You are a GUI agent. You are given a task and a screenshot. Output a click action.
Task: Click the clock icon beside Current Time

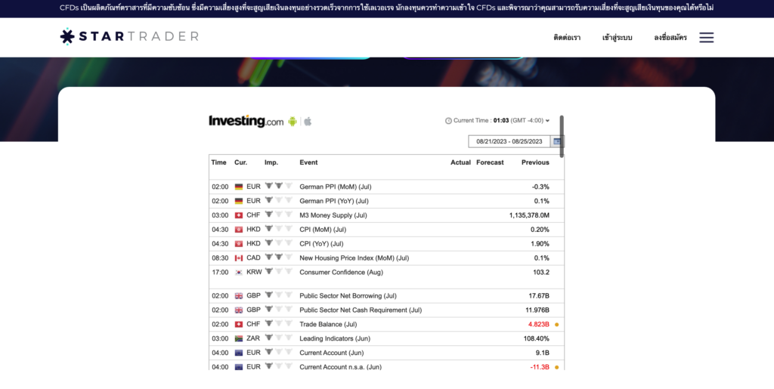tap(448, 121)
